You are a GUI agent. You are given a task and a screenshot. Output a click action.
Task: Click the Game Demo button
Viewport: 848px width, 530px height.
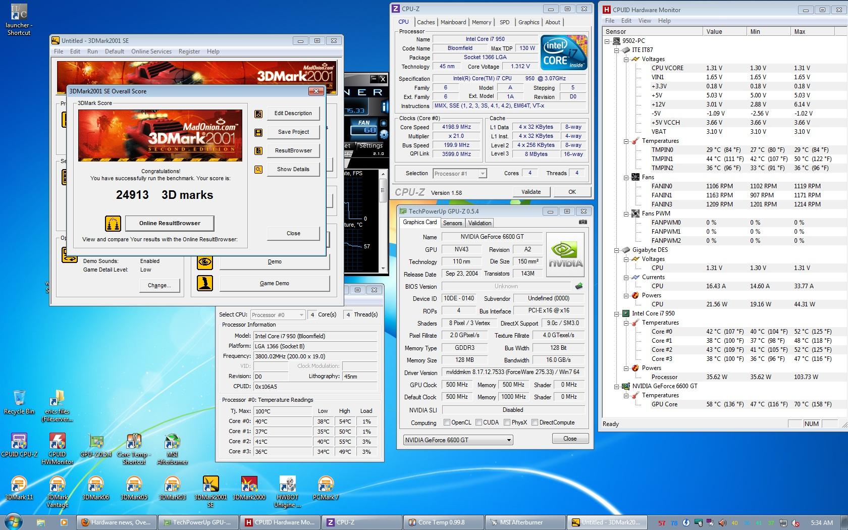(275, 283)
